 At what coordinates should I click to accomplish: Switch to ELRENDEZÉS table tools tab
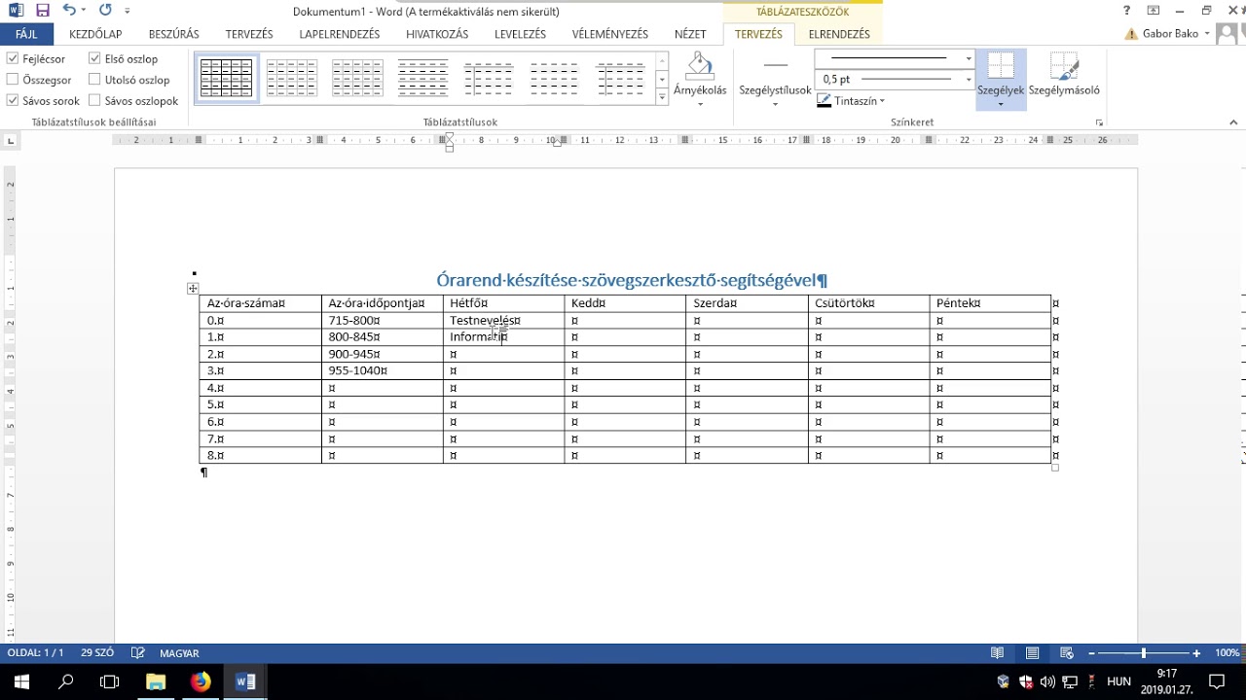839,34
